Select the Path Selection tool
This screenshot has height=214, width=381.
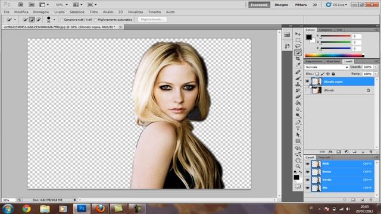coord(298,135)
